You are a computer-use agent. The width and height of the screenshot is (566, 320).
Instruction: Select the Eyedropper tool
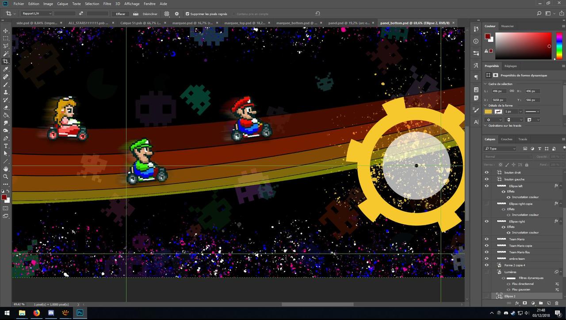[x=6, y=69]
